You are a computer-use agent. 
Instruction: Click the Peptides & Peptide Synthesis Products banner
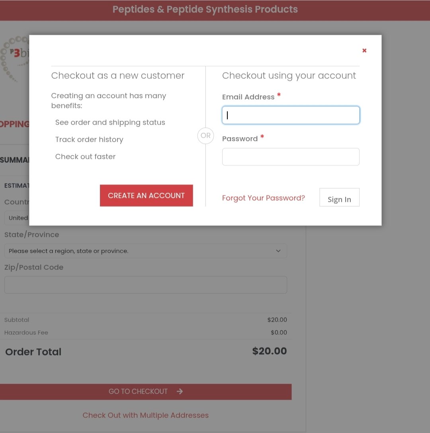tap(205, 10)
